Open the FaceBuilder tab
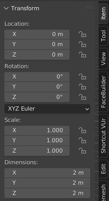 pos(103,92)
